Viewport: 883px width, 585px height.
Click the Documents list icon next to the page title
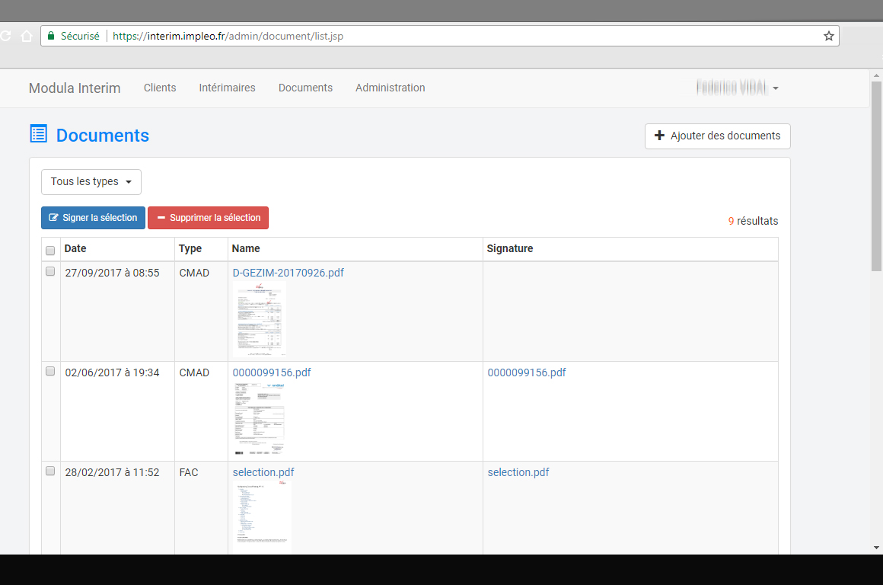(38, 133)
